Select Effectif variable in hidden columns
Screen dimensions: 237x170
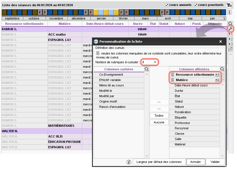tap(119, 80)
